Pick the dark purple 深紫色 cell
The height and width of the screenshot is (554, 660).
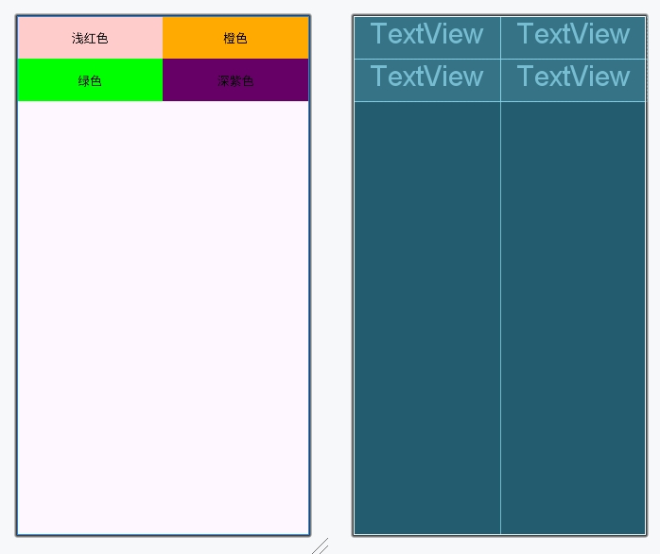(x=235, y=80)
